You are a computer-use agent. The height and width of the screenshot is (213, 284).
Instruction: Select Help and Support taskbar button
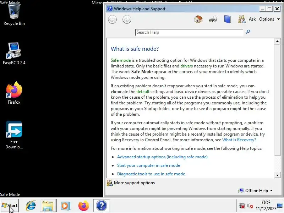tap(102, 206)
